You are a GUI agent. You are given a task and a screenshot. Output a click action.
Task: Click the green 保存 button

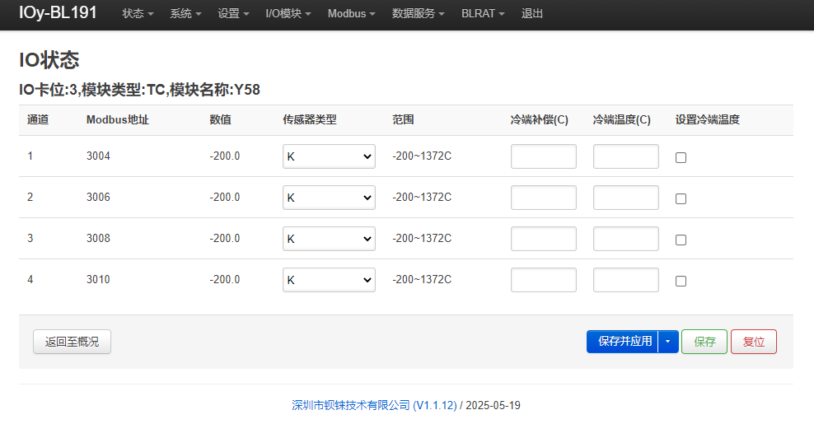click(704, 342)
